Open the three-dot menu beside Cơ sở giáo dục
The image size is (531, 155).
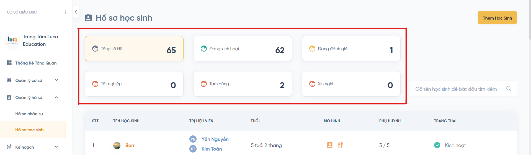(x=66, y=12)
